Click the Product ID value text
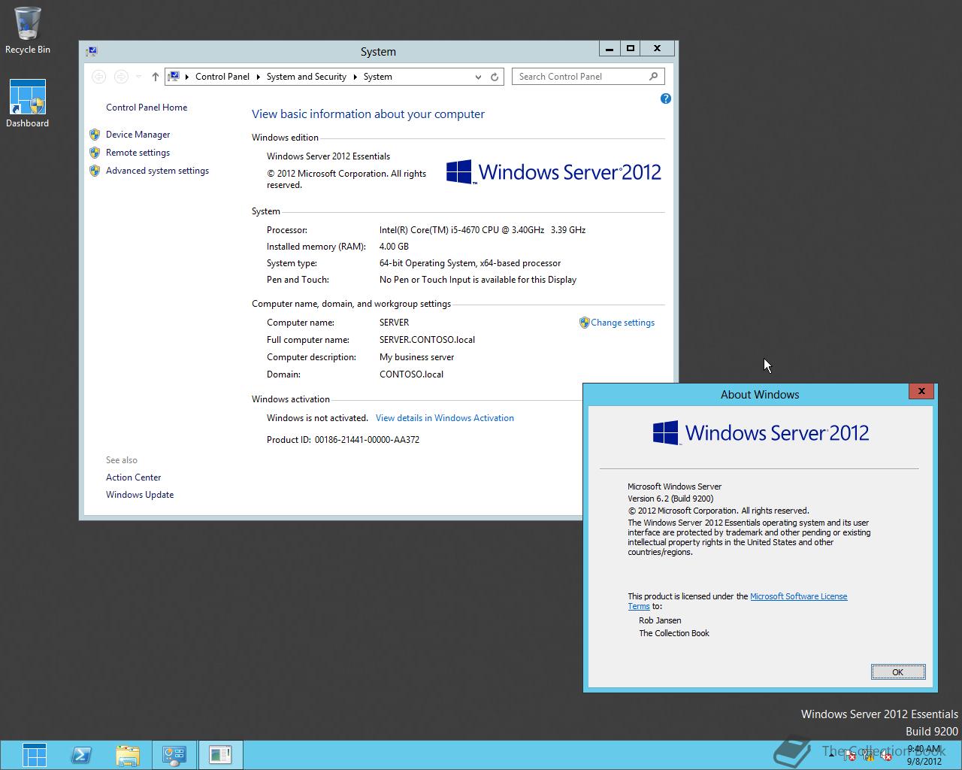962x770 pixels. (x=367, y=440)
